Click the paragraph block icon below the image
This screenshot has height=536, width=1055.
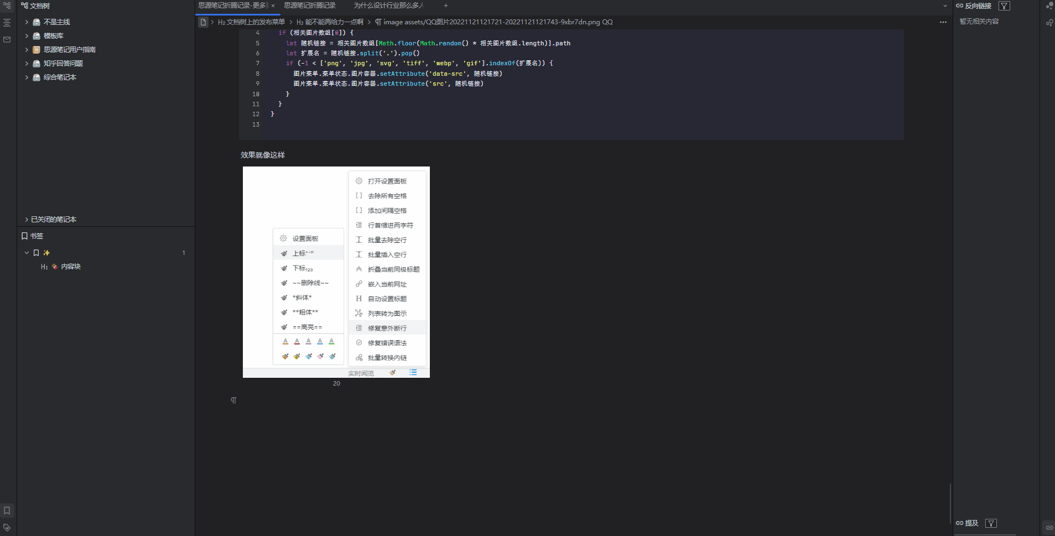click(x=233, y=400)
